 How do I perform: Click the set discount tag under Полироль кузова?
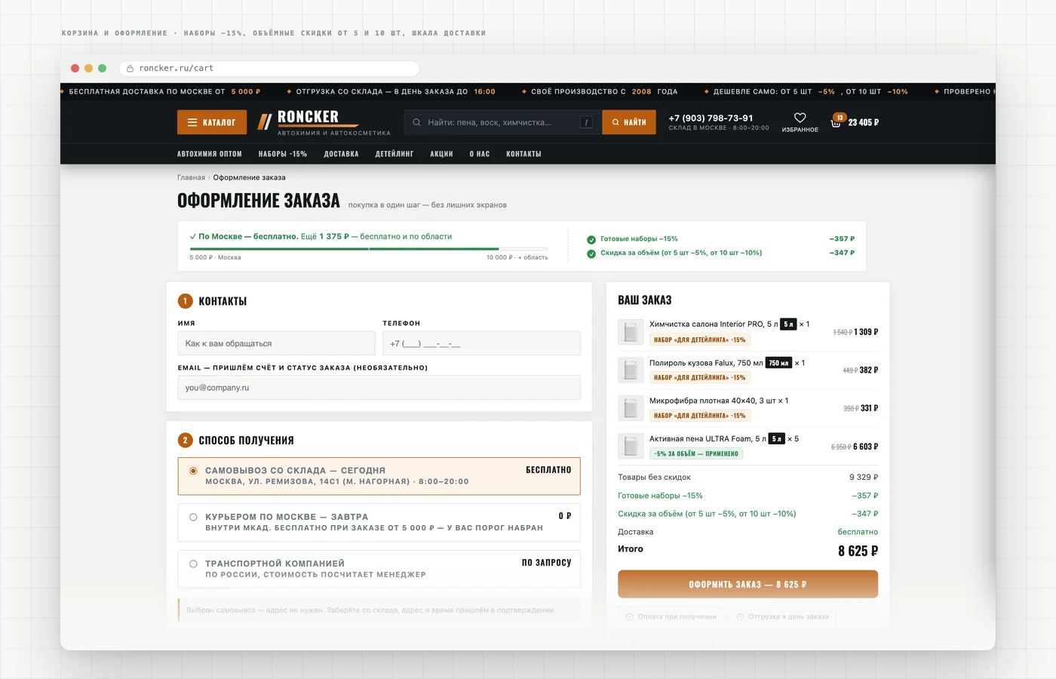coord(700,378)
